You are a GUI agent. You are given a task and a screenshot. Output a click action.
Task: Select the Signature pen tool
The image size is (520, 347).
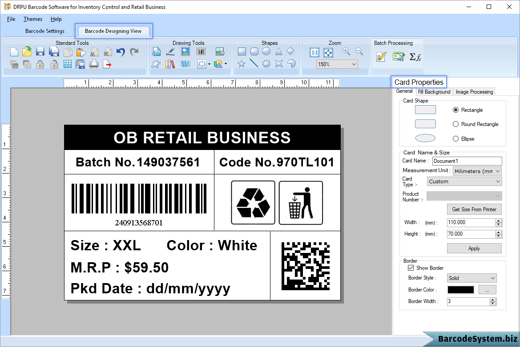coord(170,51)
